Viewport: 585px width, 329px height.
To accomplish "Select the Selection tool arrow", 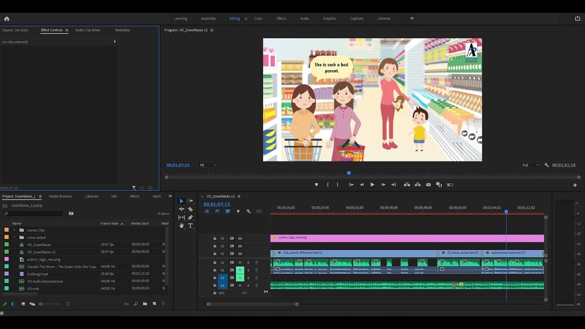I will 181,201.
